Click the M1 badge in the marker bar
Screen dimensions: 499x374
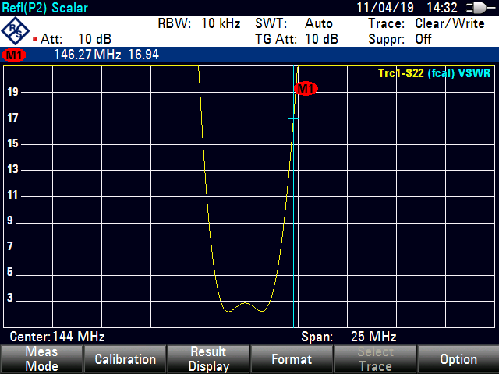point(14,55)
